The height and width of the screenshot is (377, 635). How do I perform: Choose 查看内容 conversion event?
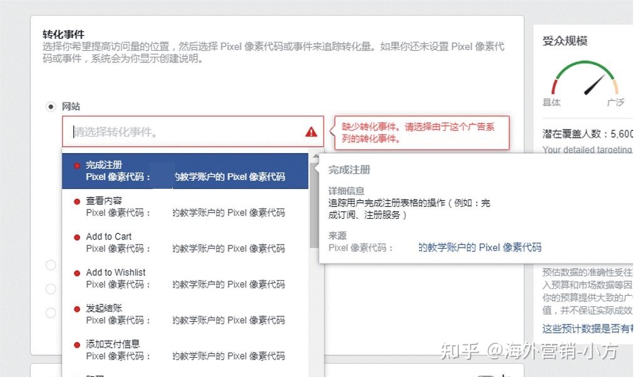click(185, 207)
